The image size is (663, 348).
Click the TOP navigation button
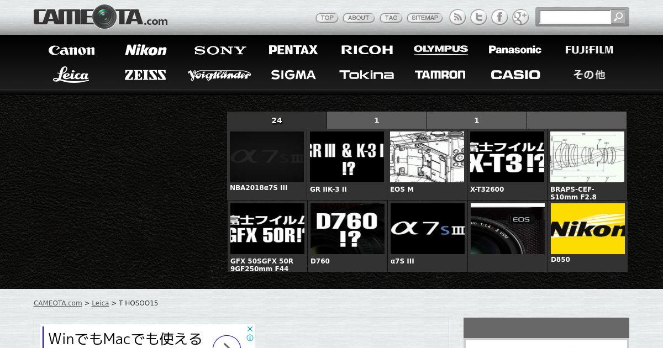(327, 18)
